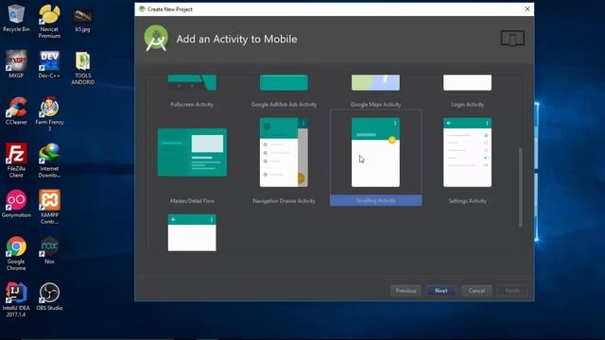
Task: Select the MXGP desktop shortcut
Action: coord(16,64)
